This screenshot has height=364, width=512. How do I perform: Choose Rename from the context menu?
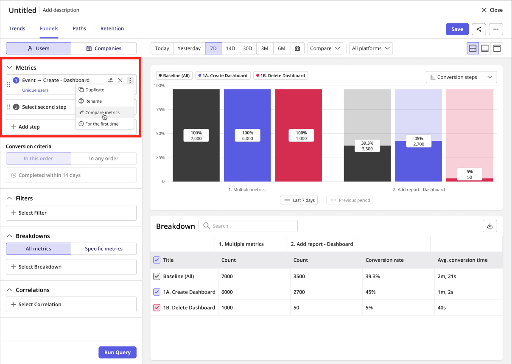(105, 101)
